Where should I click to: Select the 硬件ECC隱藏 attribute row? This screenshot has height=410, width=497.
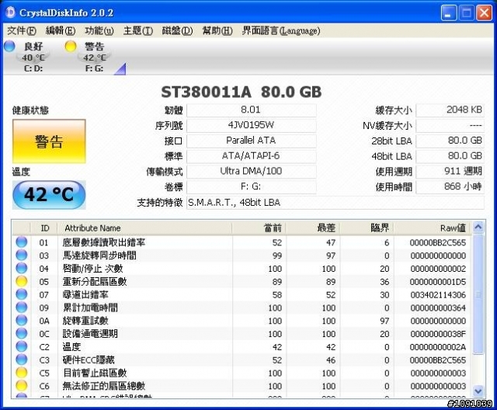click(x=242, y=360)
